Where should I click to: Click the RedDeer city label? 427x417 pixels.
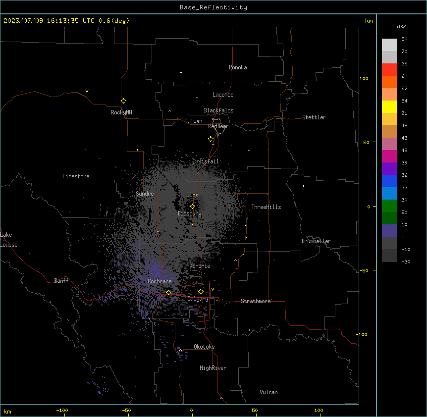click(x=218, y=126)
